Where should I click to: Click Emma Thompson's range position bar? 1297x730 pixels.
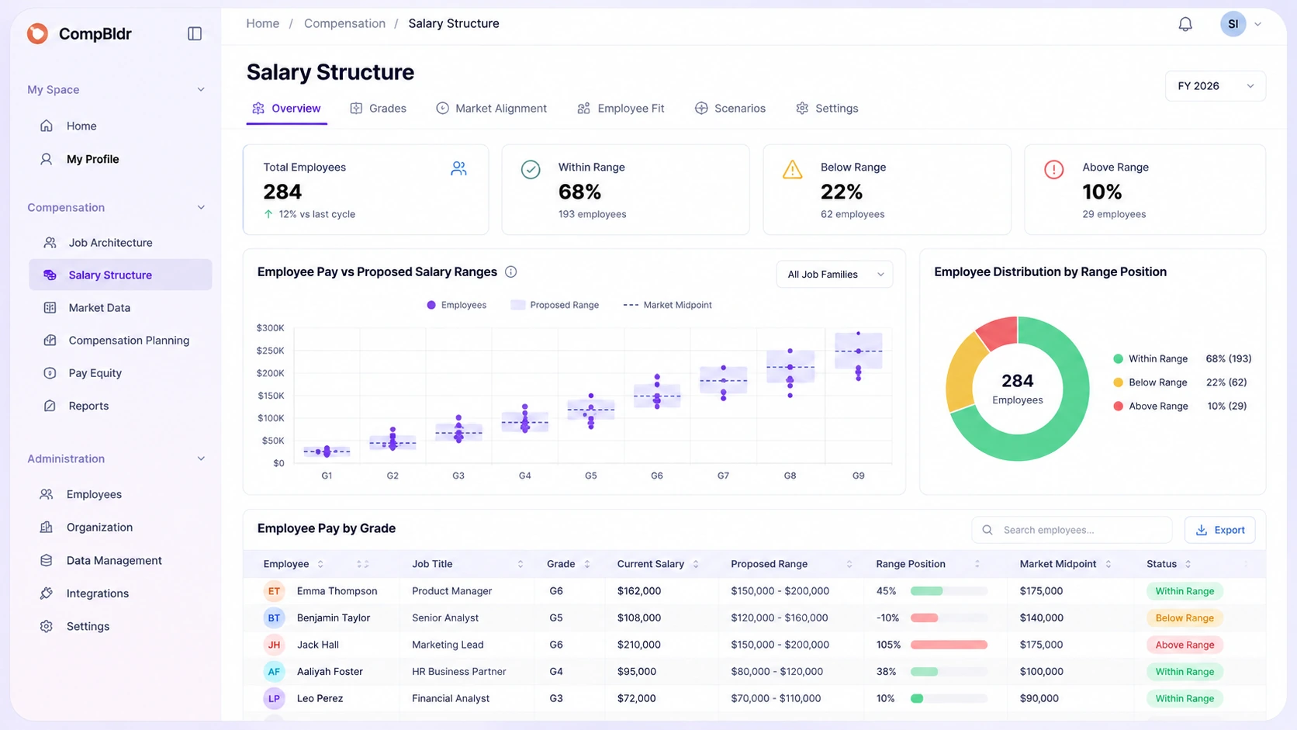tap(949, 591)
